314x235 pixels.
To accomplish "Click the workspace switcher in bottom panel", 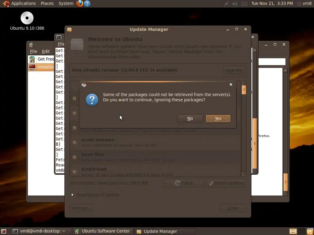I will click(x=293, y=231).
